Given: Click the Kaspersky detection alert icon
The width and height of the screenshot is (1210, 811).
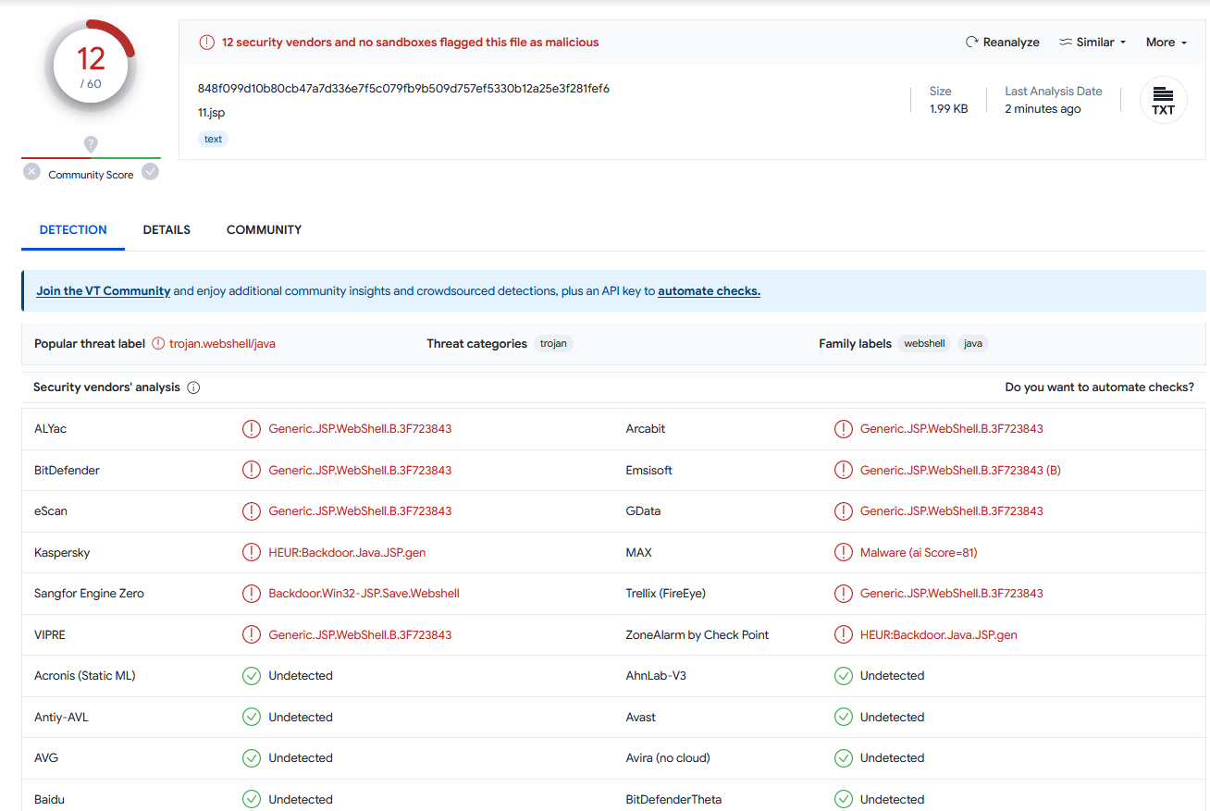Looking at the screenshot, I should [x=251, y=552].
